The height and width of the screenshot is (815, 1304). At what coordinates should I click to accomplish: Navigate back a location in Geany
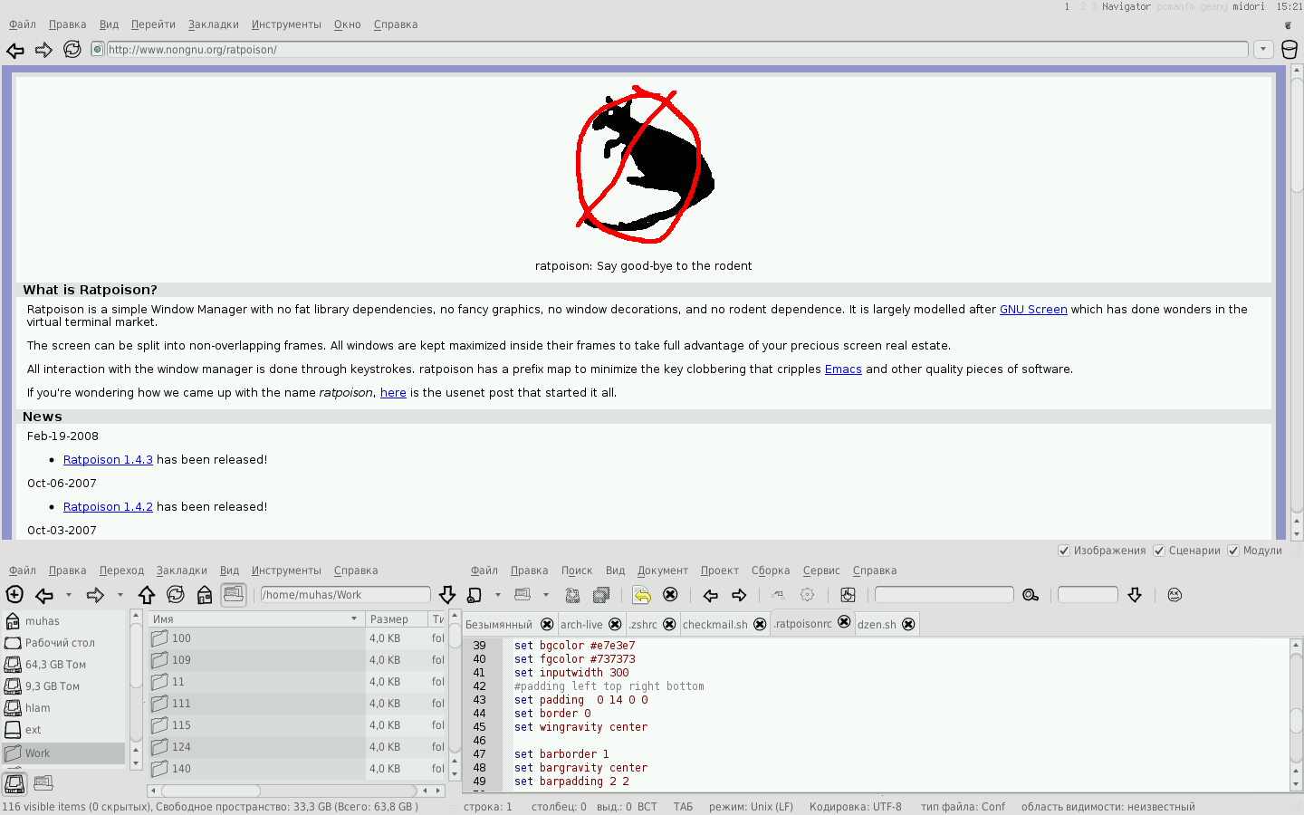coord(711,595)
